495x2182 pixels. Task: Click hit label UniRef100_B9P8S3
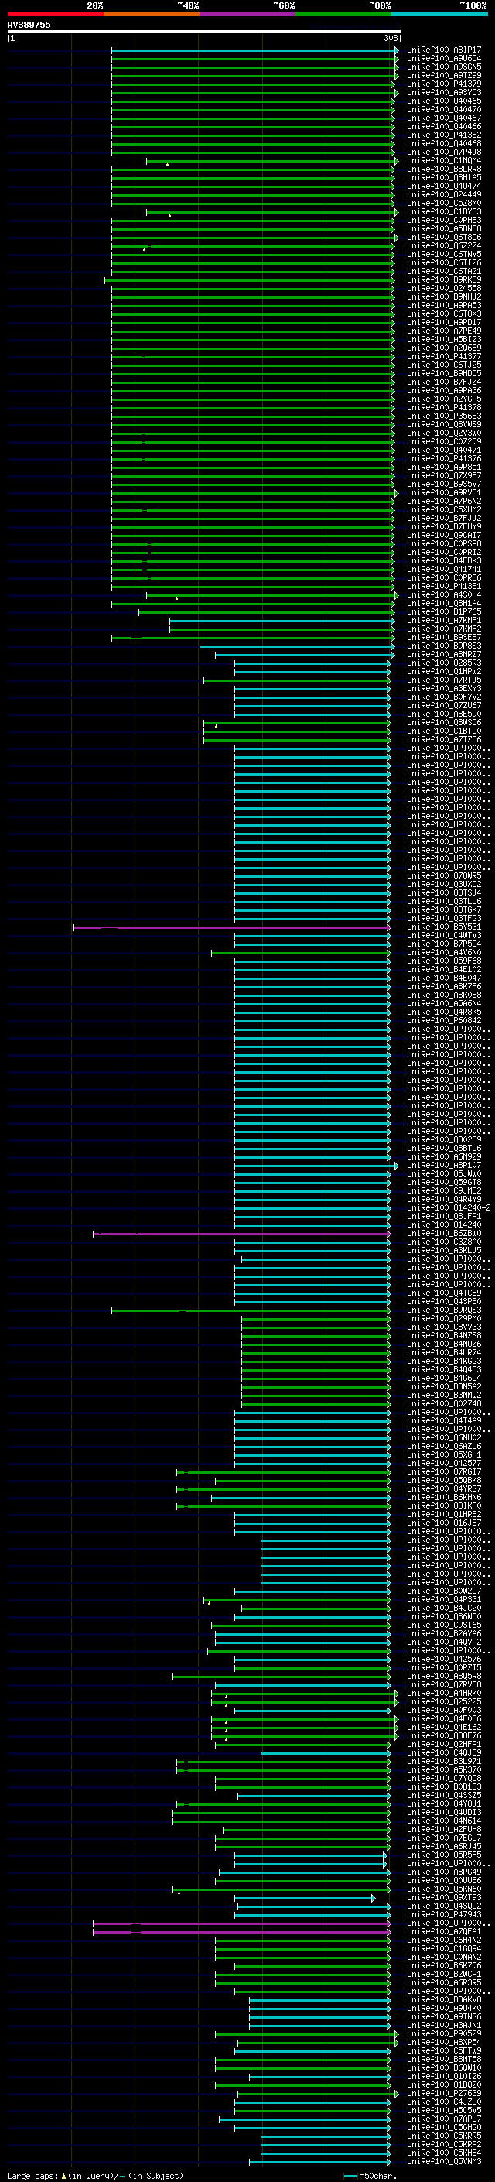[444, 646]
